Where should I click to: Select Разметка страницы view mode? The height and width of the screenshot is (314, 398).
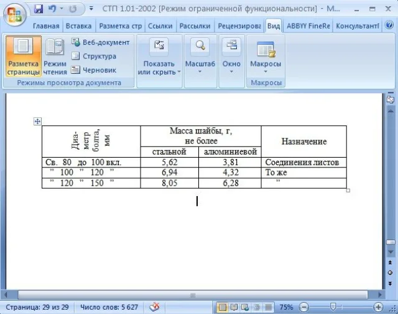click(23, 56)
